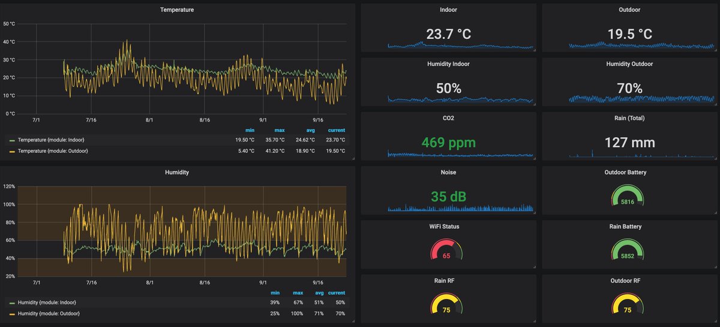Sort Humidity legend by min column

[x=275, y=293]
